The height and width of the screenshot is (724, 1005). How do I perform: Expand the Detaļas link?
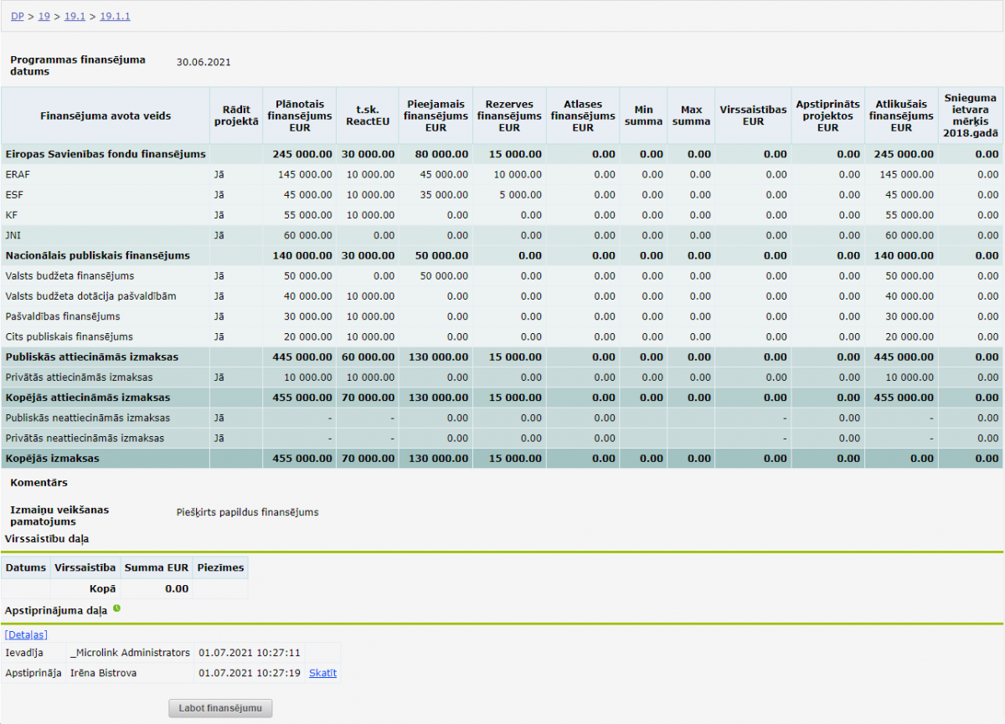[x=26, y=635]
